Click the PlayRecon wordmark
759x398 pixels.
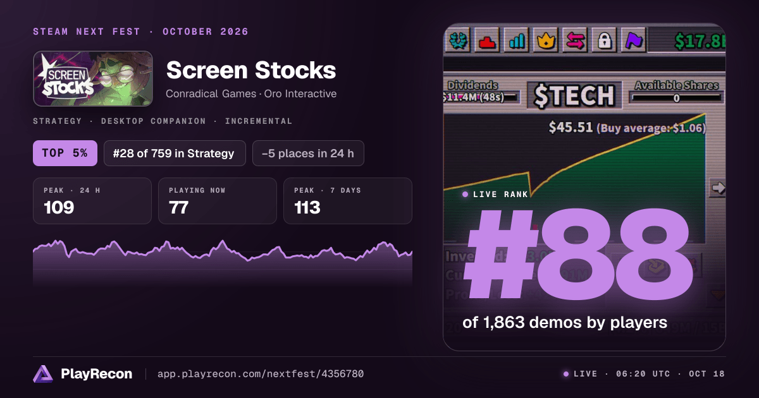click(97, 374)
